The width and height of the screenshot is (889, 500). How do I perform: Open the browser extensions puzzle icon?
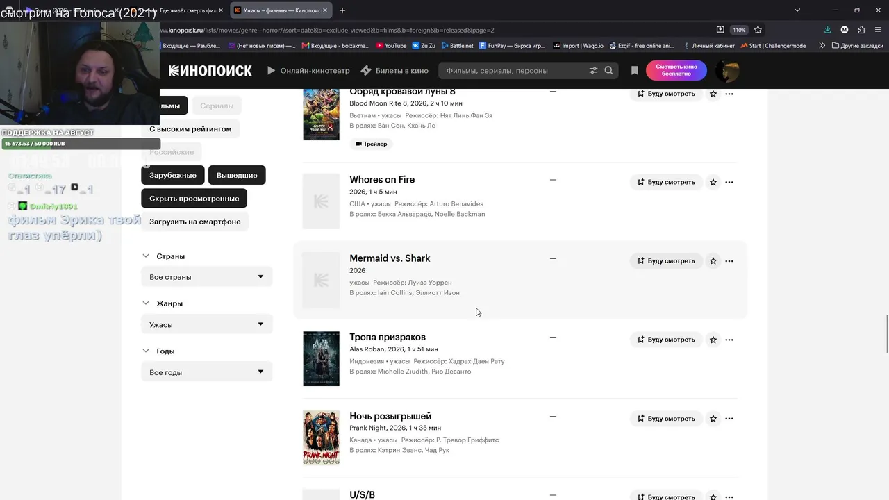click(x=861, y=30)
